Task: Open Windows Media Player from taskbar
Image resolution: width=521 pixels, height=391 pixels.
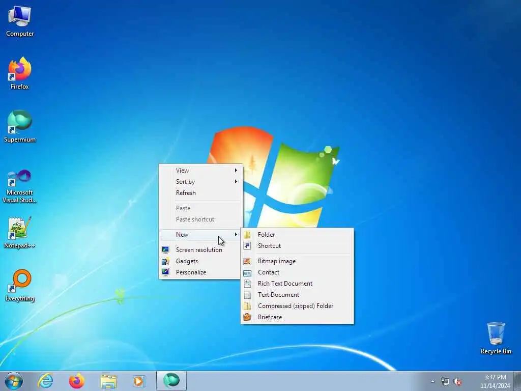Action: (x=139, y=381)
